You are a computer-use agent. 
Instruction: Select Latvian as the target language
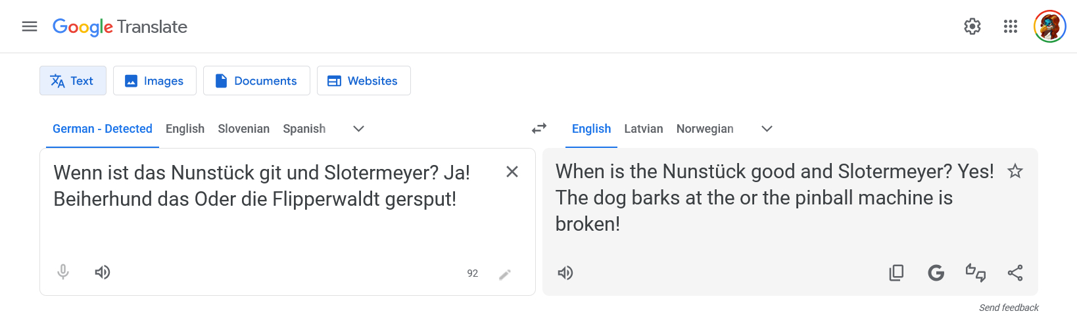643,129
